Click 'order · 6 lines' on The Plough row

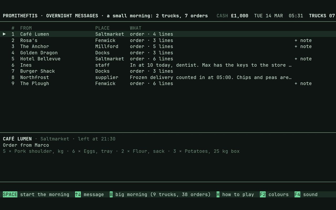(x=151, y=83)
